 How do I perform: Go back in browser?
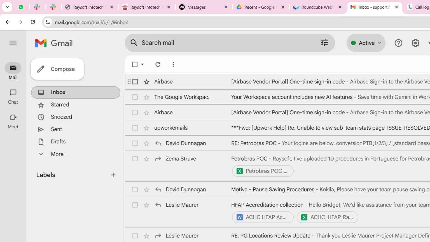coord(8,22)
